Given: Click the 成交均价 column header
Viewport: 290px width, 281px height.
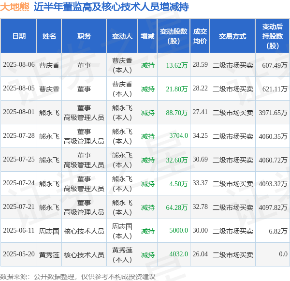Looking at the screenshot, I should coord(200,36).
